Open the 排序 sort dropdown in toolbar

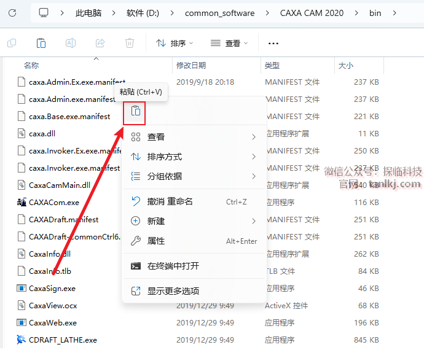(175, 43)
